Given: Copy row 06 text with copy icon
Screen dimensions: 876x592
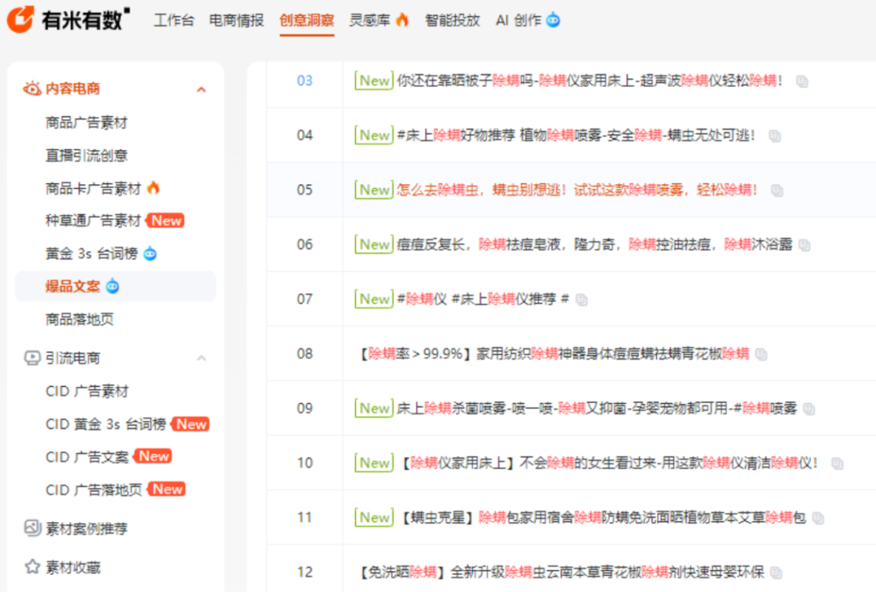Looking at the screenshot, I should click(x=805, y=245).
